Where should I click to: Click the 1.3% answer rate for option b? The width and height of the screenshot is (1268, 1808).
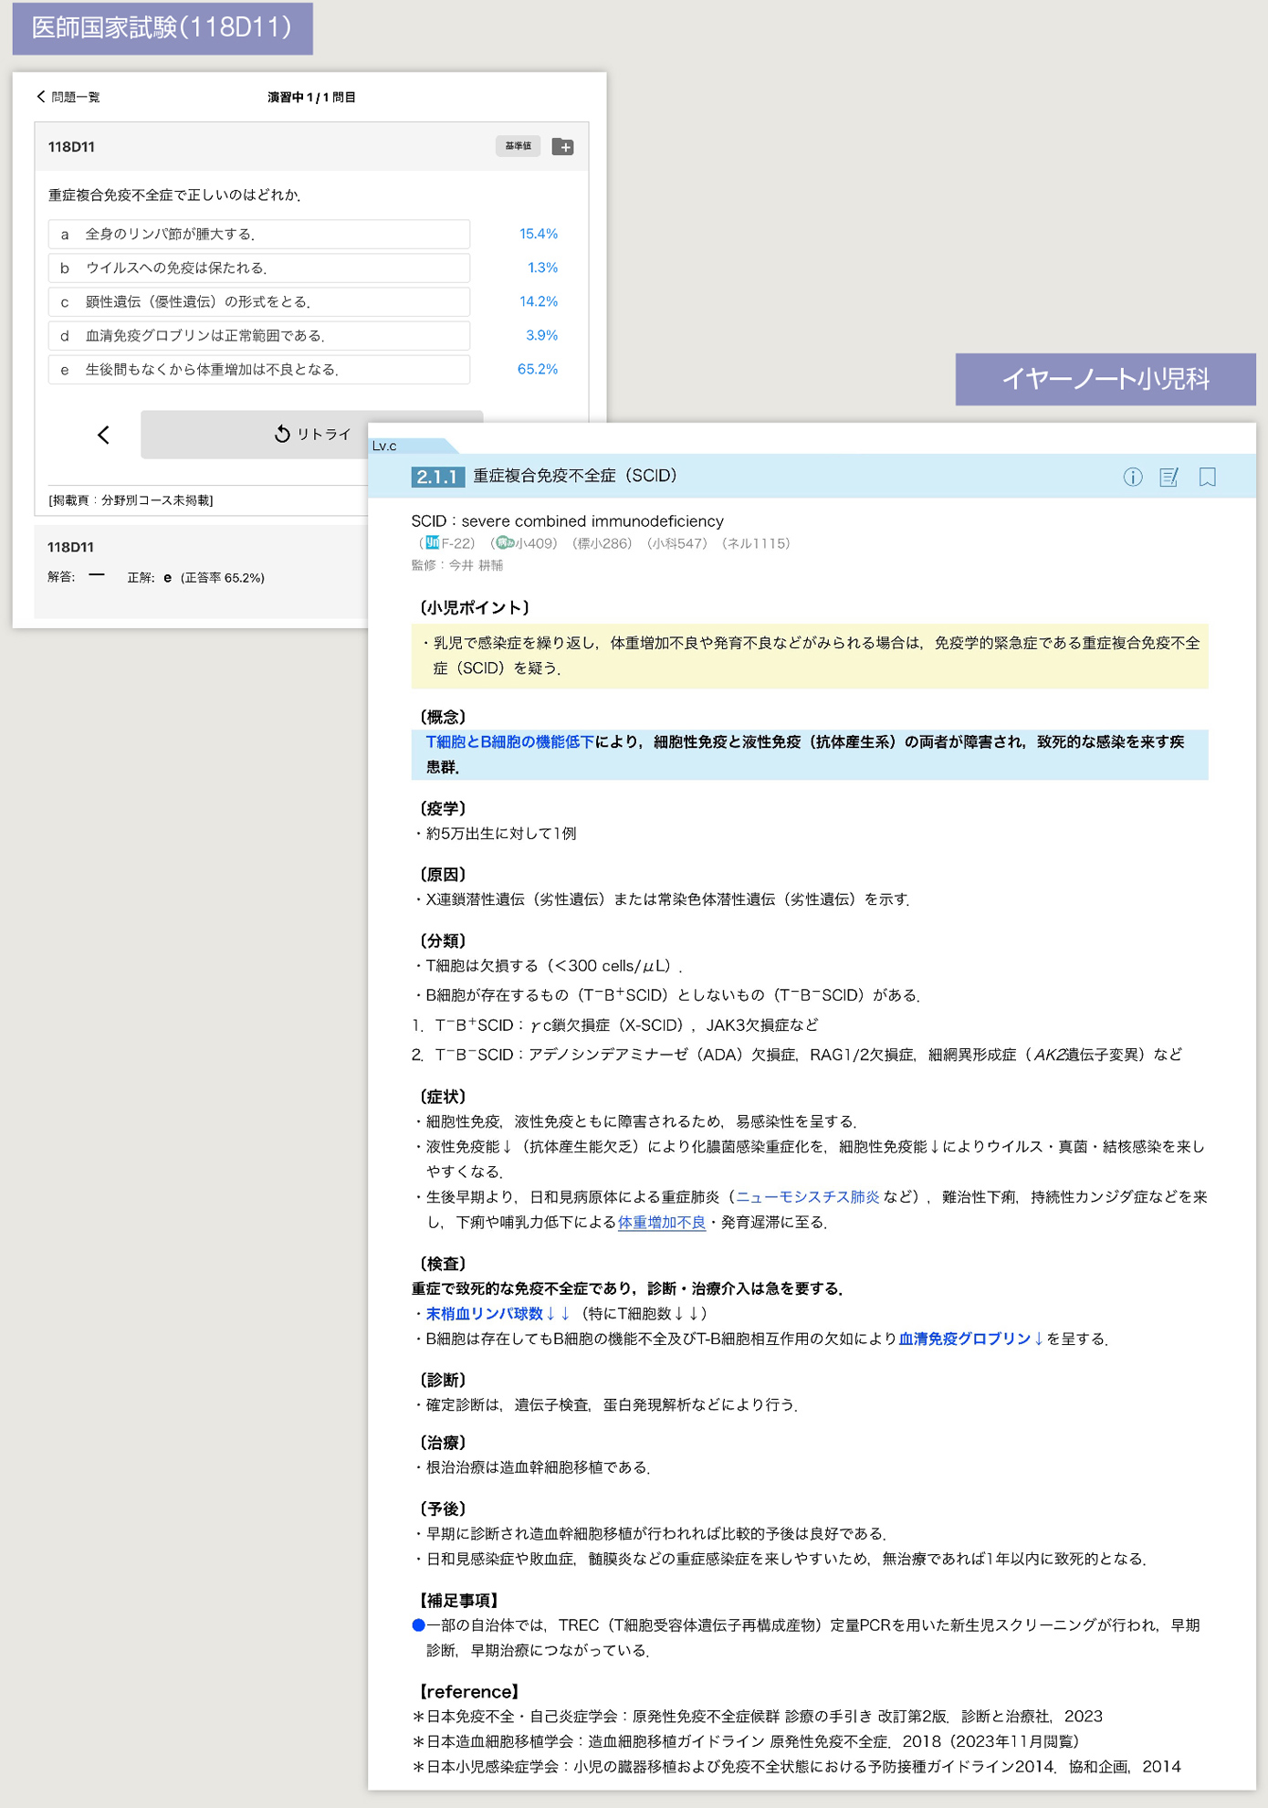click(x=542, y=268)
